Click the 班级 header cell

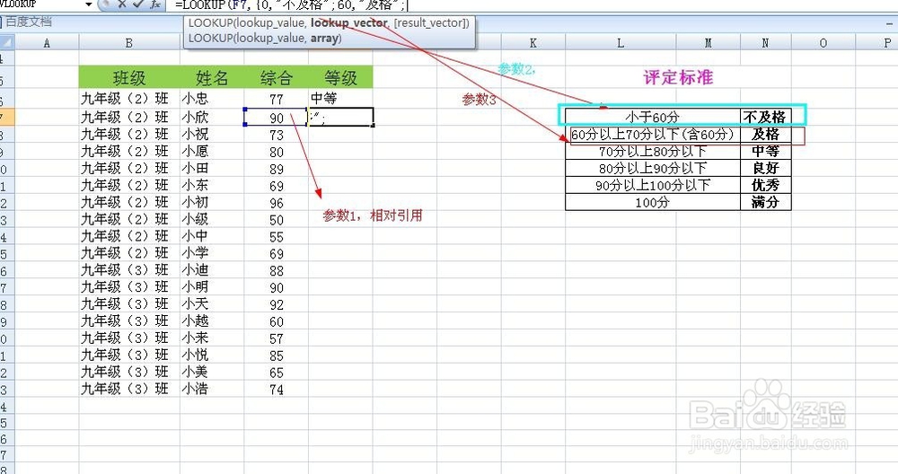click(x=129, y=77)
